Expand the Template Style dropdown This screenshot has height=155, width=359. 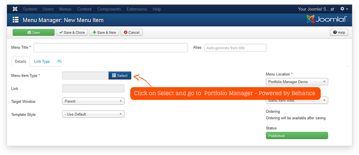(x=93, y=114)
